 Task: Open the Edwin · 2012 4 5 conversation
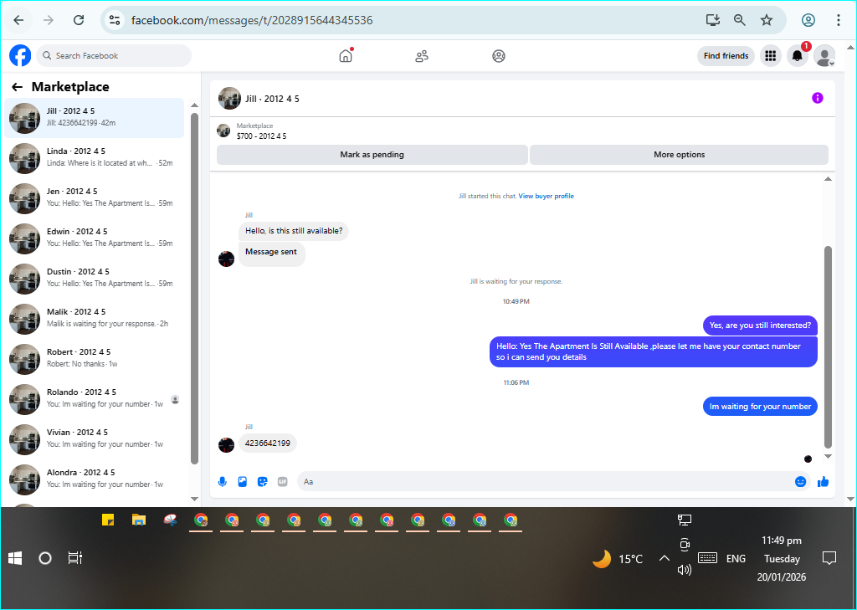94,238
